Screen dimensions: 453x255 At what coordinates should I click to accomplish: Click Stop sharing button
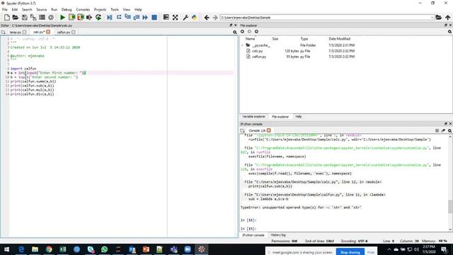pos(350,252)
